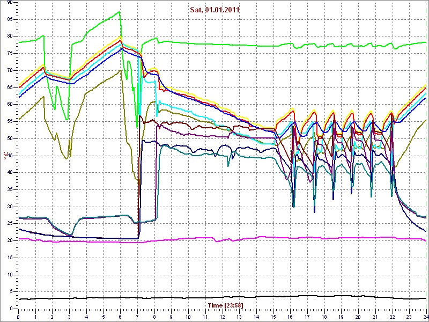The image size is (429, 322).
Task: Click hour 0 on the time axis
Action: pos(18,317)
